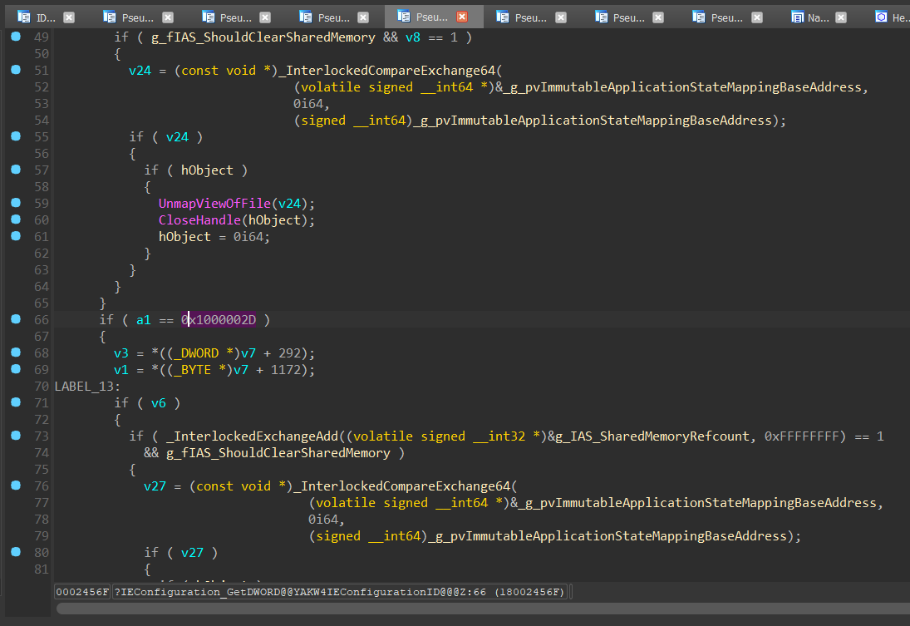910x626 pixels.
Task: Click the 0002456F address field in status bar
Action: coord(82,592)
